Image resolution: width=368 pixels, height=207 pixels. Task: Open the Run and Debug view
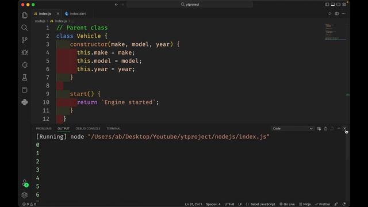[25, 52]
